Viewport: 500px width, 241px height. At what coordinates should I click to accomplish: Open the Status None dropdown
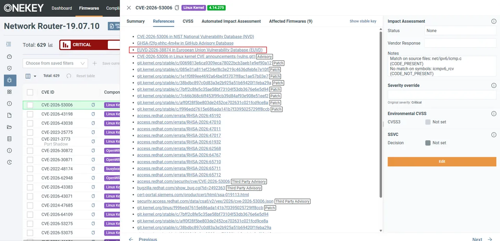pyautogui.click(x=460, y=31)
